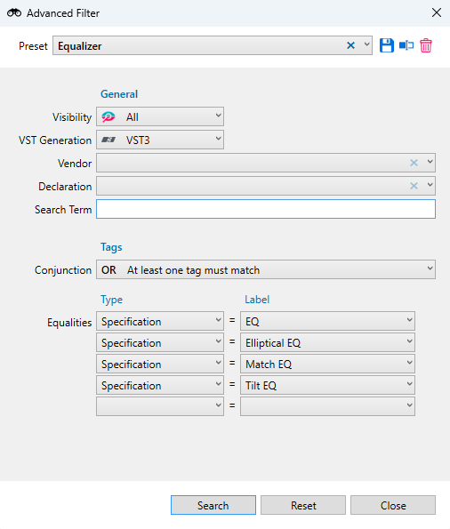Open Type dropdown beside Tilt EQ
This screenshot has width=450, height=529.
(x=160, y=385)
